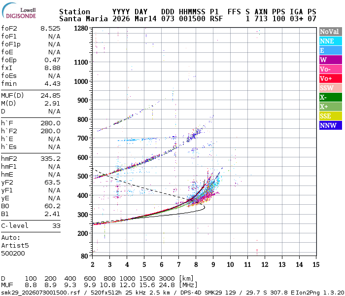
Task: Select the Artist5 autoscaling label
Action: tap(15, 245)
